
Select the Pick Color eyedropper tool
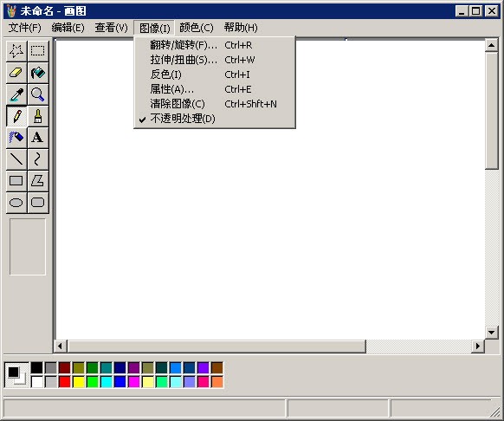(x=16, y=94)
